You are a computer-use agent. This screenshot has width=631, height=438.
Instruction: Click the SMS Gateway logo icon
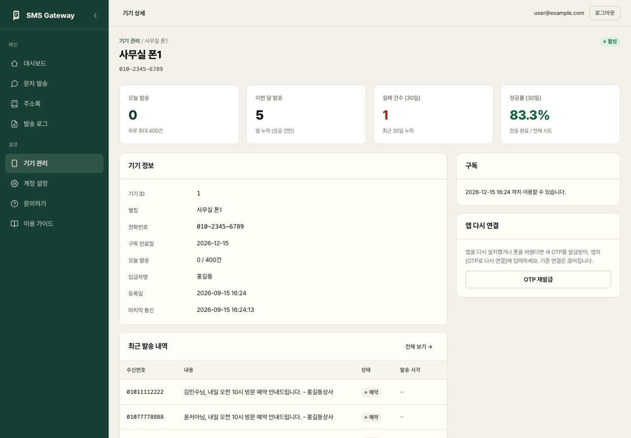(16, 15)
